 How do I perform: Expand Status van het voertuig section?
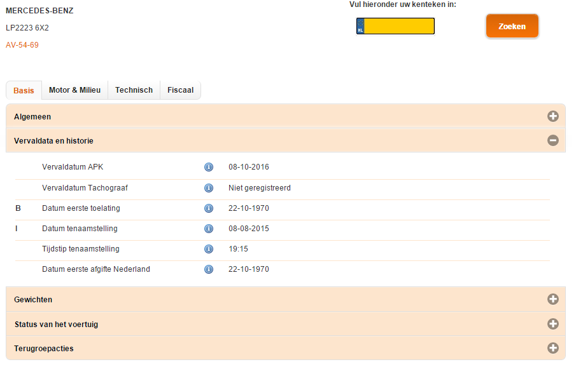552,324
